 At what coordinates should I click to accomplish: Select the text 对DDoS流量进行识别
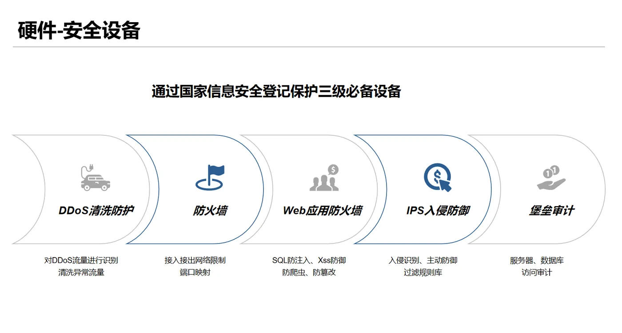point(81,260)
